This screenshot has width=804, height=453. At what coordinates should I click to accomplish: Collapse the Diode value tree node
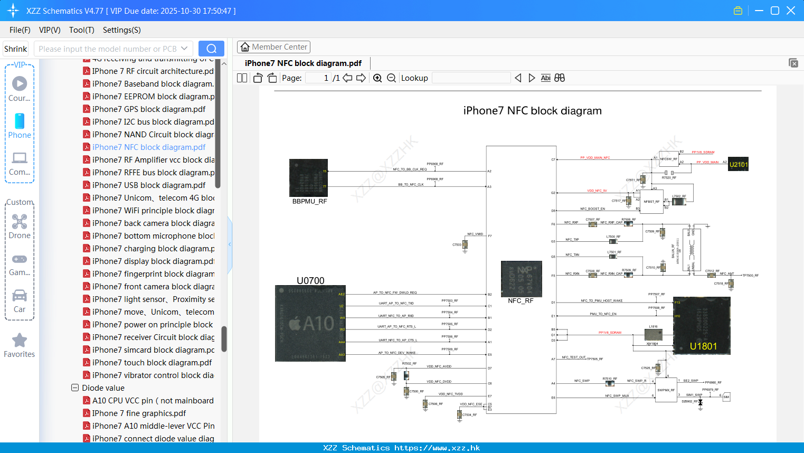point(75,388)
